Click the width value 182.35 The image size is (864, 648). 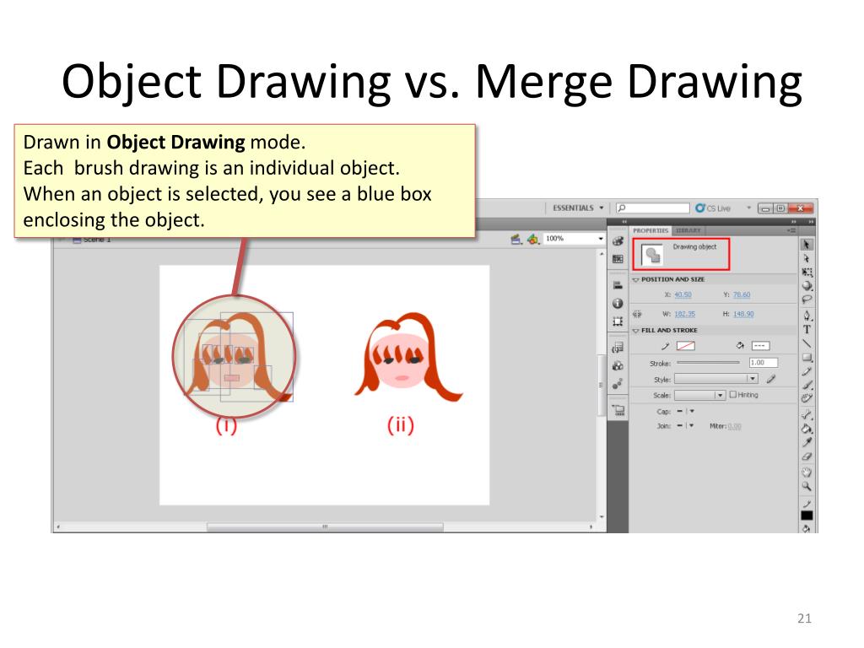[x=685, y=314]
